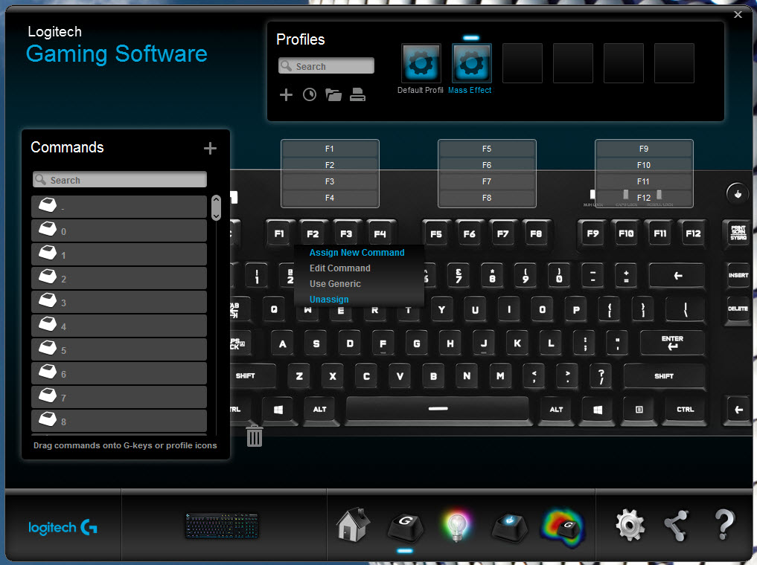Click the F4 assignment label box
This screenshot has height=565, width=757.
330,198
